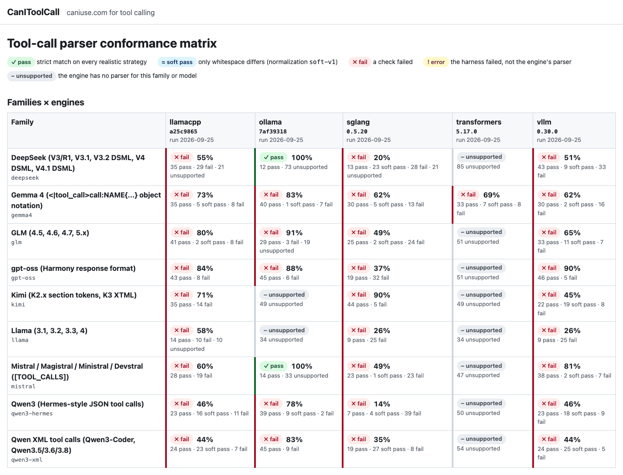Viewport: 623px width, 475px height.
Task: Click the 35% score in Qwen XML sglang cell
Action: pos(382,439)
